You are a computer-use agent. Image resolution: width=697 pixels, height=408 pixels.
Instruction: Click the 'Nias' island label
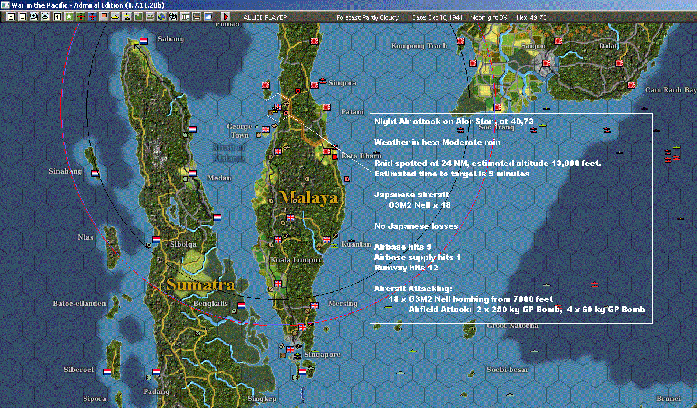tap(85, 237)
